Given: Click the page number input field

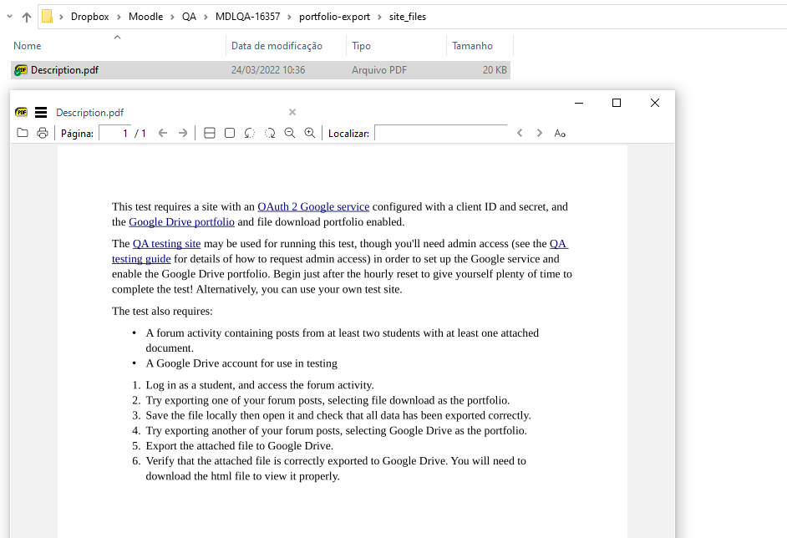Looking at the screenshot, I should click(x=115, y=133).
